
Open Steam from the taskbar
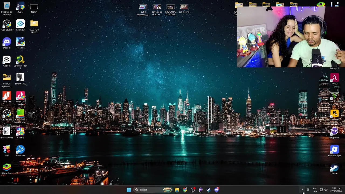(x=208, y=190)
